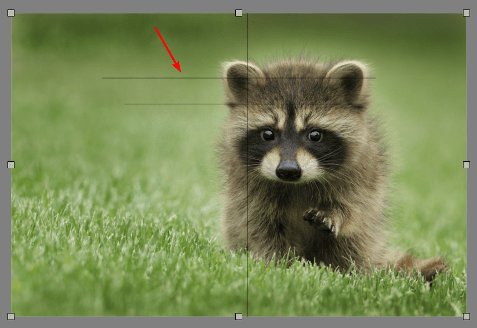Select the bottom-left transform corner handle
The height and width of the screenshot is (328, 477).
pos(11,316)
